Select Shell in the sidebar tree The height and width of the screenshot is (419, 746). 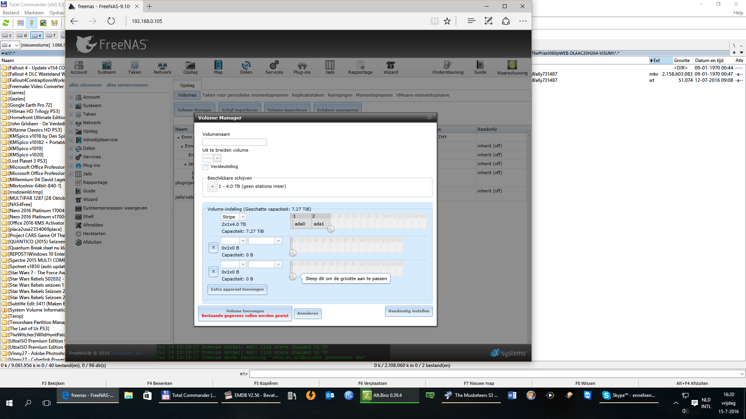pyautogui.click(x=88, y=217)
